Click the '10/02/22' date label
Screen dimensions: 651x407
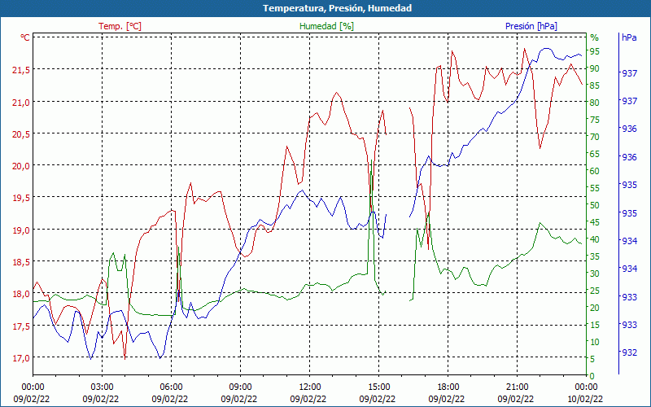click(585, 399)
